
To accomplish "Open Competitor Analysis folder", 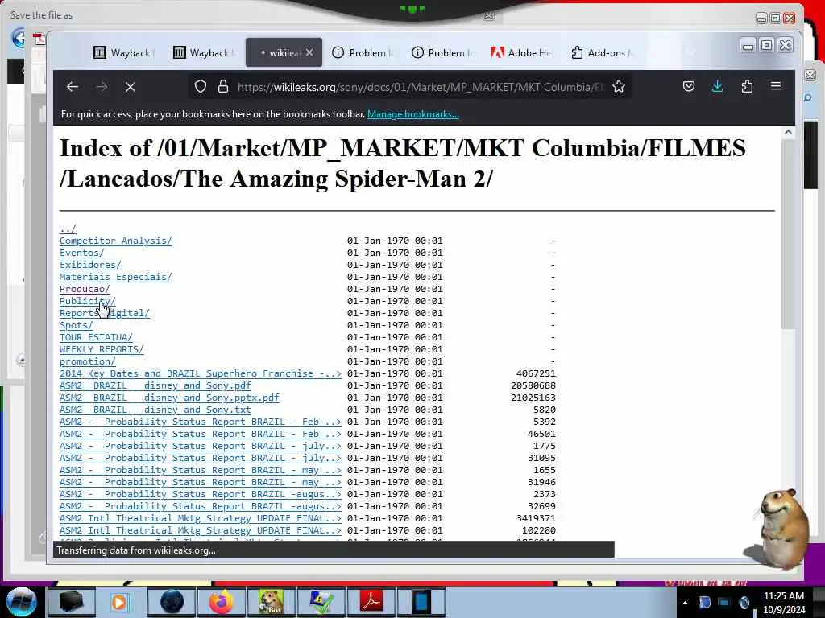I will (116, 241).
